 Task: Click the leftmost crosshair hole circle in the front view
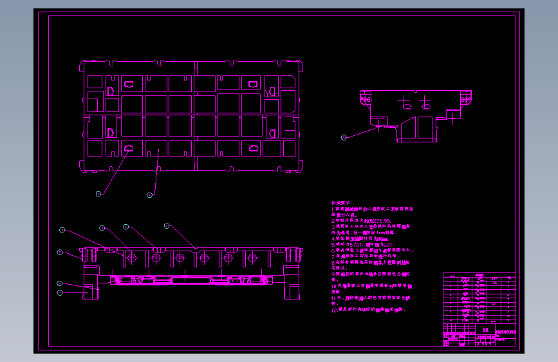132,258
